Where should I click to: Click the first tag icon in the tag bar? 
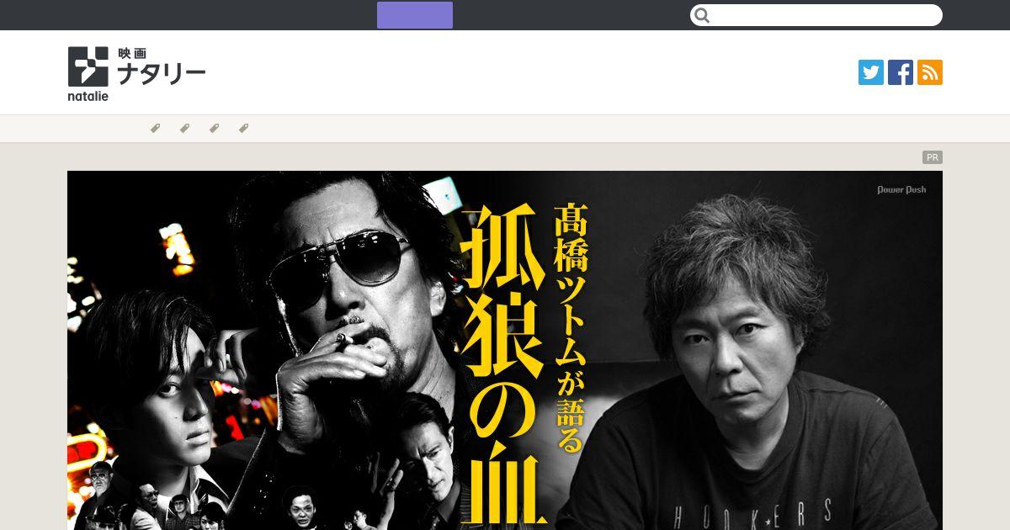pyautogui.click(x=155, y=129)
